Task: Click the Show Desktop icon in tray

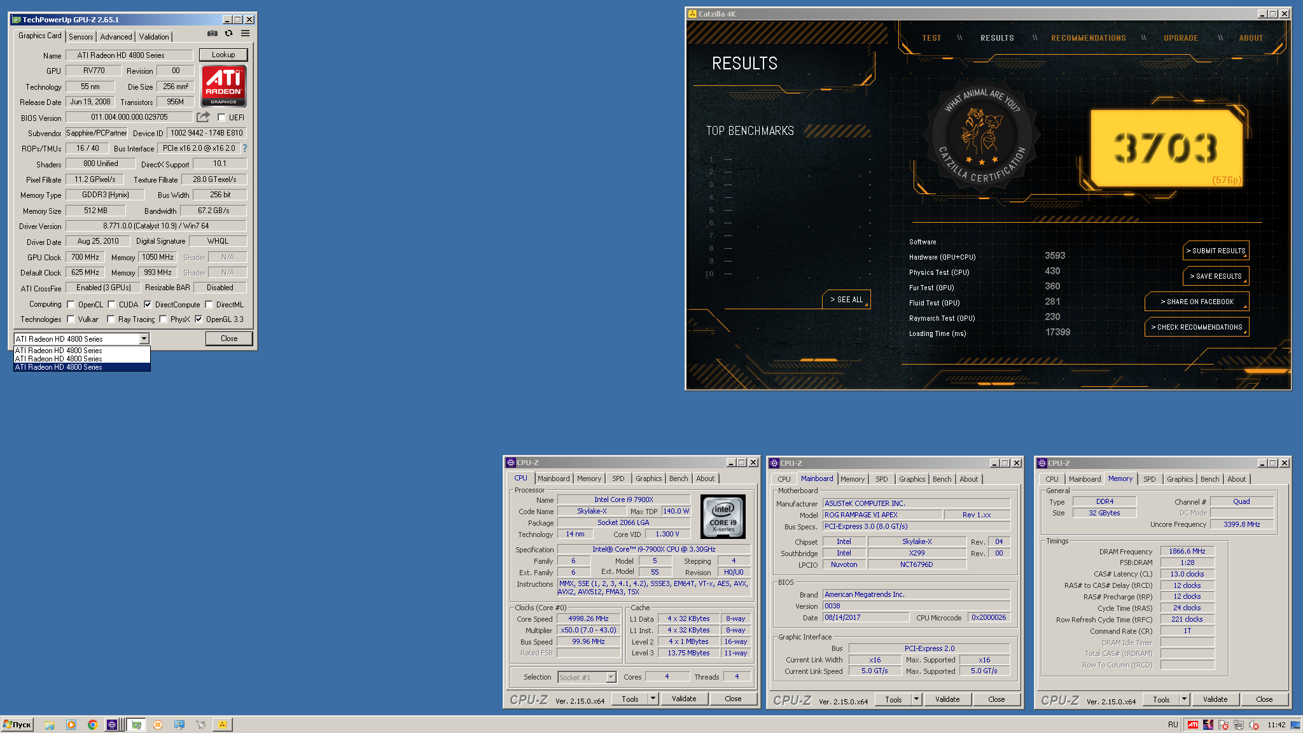Action: pos(1295,725)
